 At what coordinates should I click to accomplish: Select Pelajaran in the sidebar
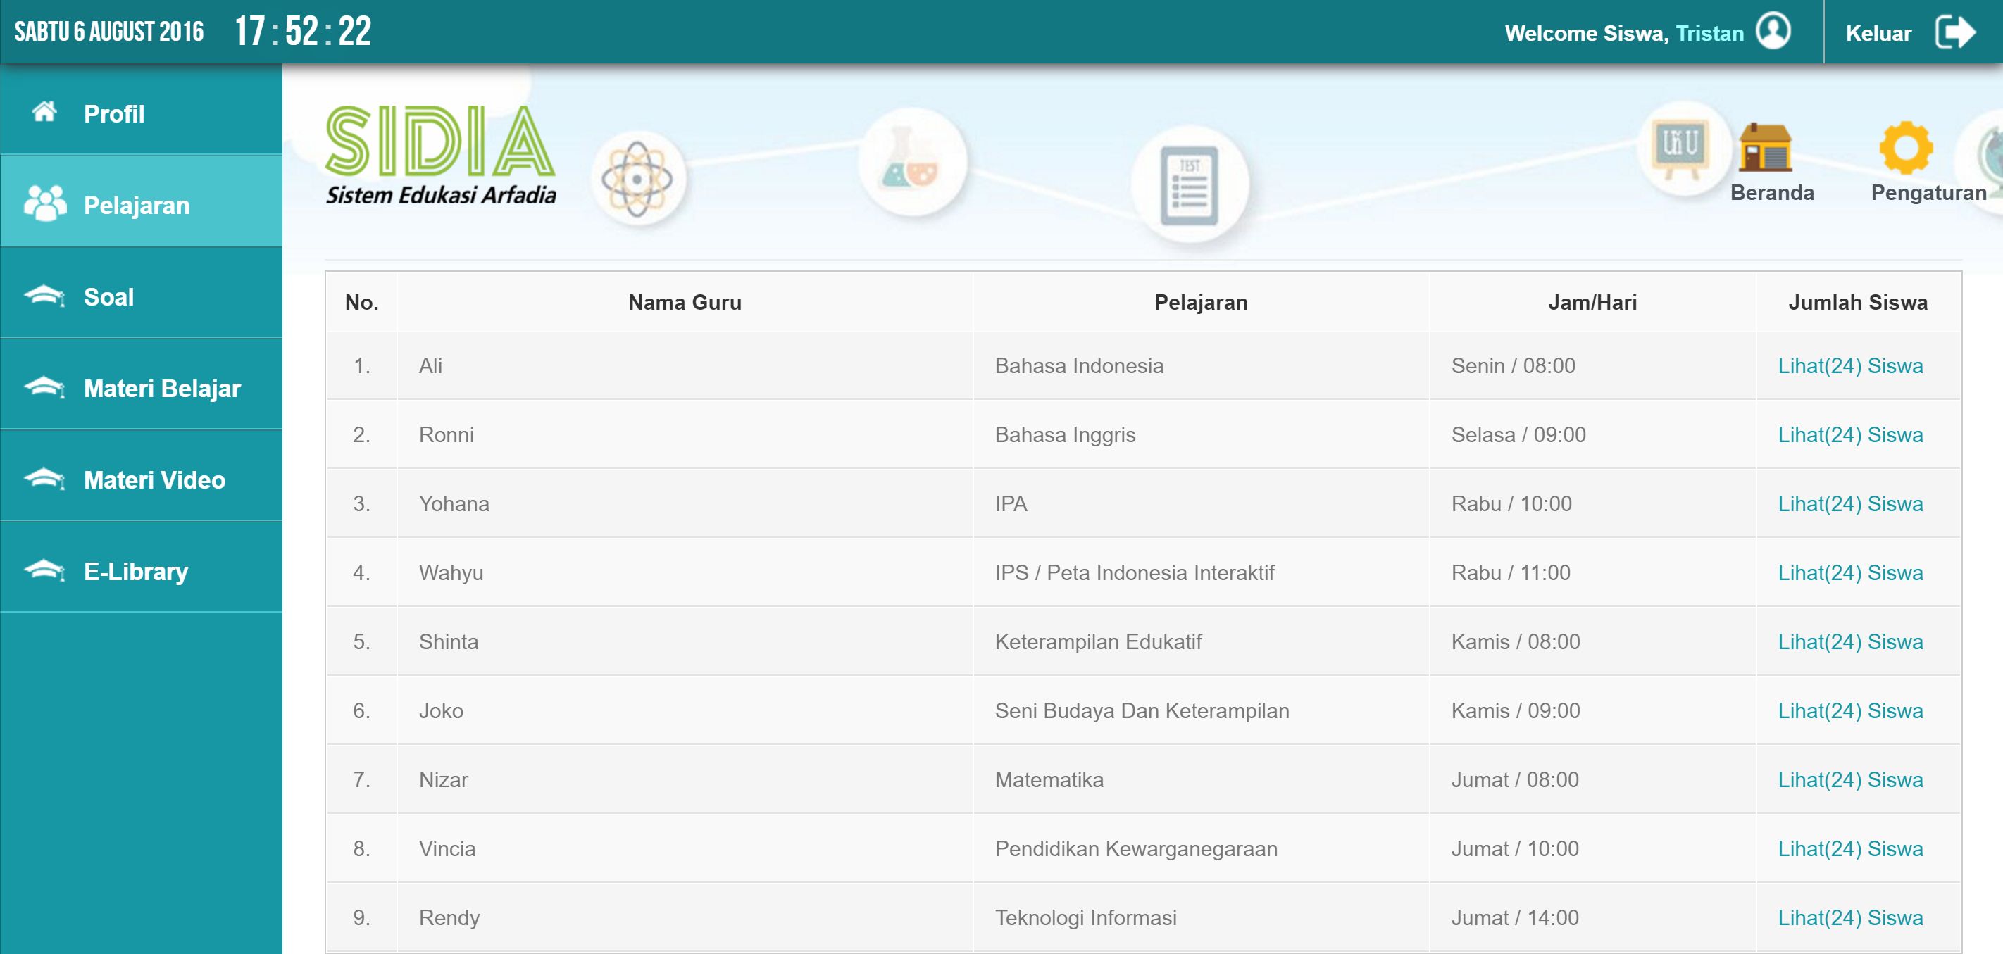point(141,201)
